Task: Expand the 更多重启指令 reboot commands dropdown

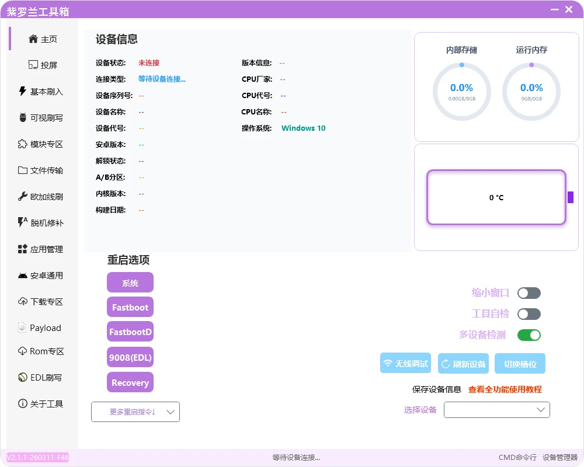Action: [x=135, y=412]
